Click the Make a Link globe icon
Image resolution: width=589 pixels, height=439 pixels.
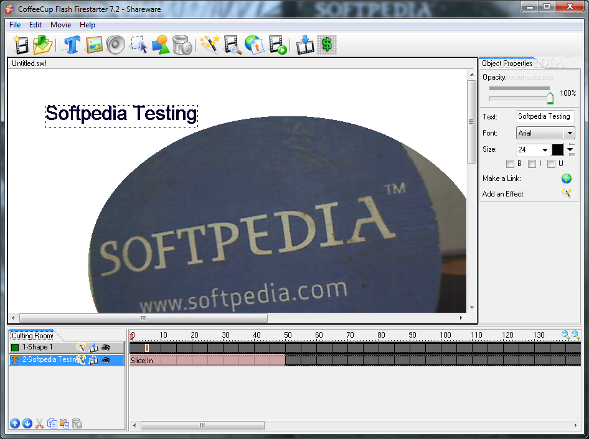click(x=567, y=178)
